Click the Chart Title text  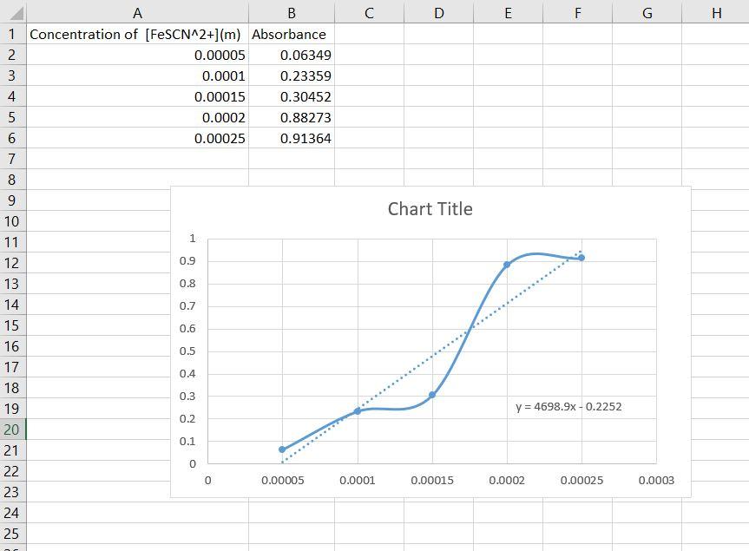tap(430, 208)
